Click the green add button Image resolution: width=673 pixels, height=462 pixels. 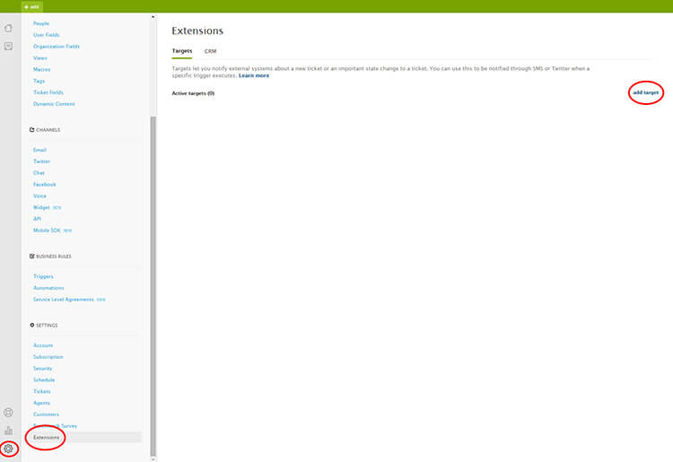point(31,6)
